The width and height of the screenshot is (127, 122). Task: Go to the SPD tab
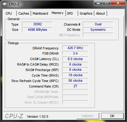click(72, 13)
